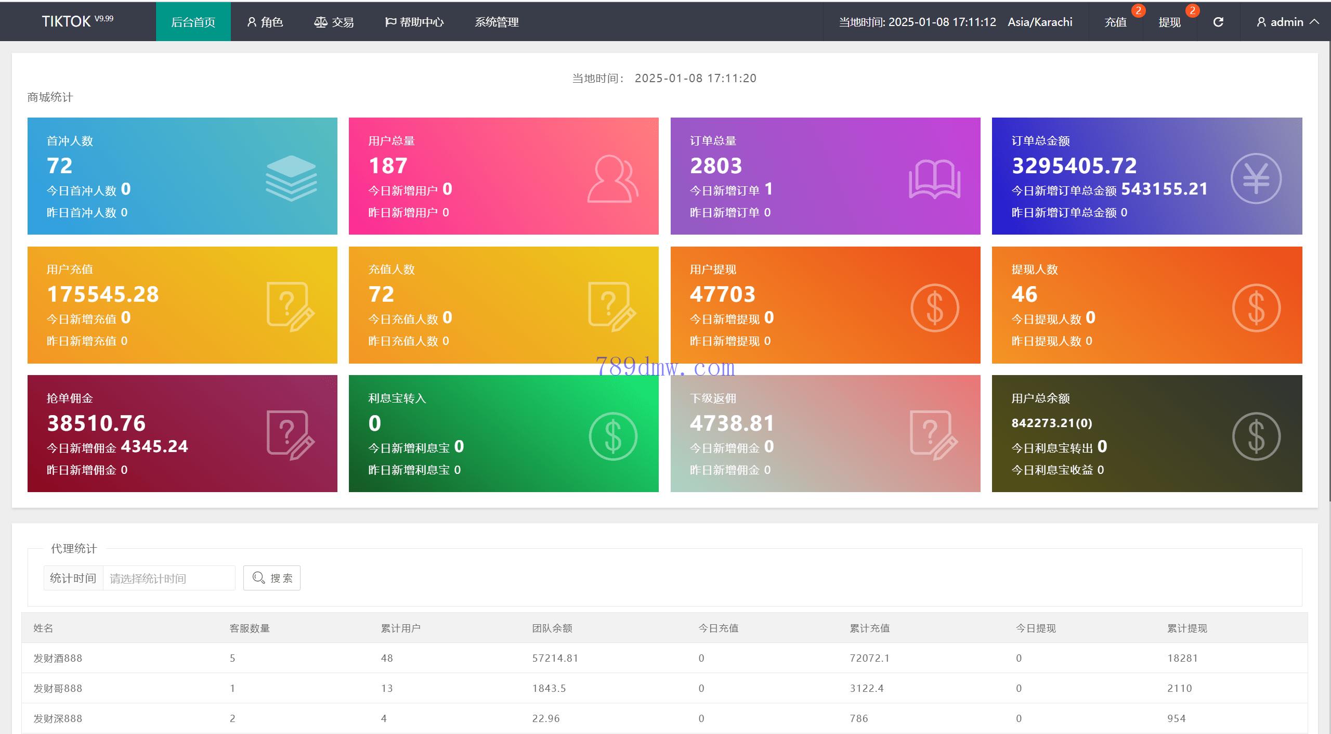Open 系统管理 in navigation bar
This screenshot has height=734, width=1331.
pyautogui.click(x=497, y=22)
